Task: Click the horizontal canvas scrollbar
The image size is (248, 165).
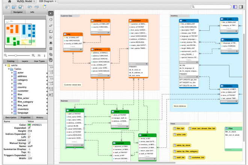Action: point(117,163)
